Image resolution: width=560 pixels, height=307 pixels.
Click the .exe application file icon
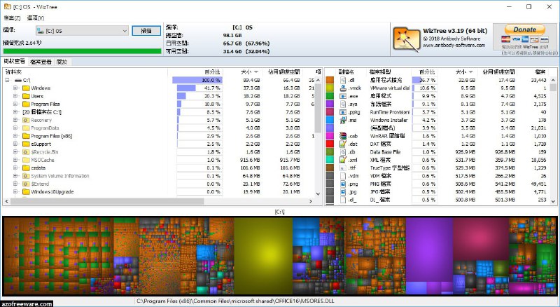(x=343, y=97)
